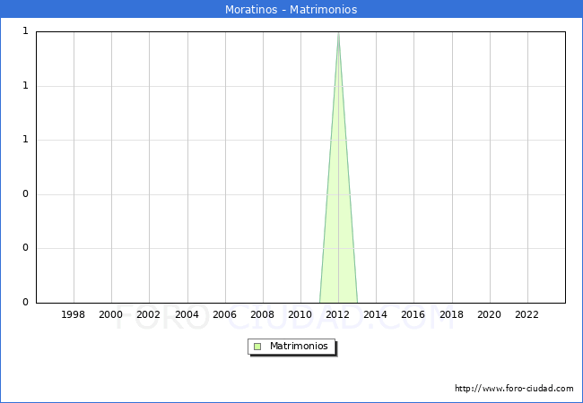583x403 pixels.
Task: Click the peak of the 2012 spike
Action: pos(338,33)
